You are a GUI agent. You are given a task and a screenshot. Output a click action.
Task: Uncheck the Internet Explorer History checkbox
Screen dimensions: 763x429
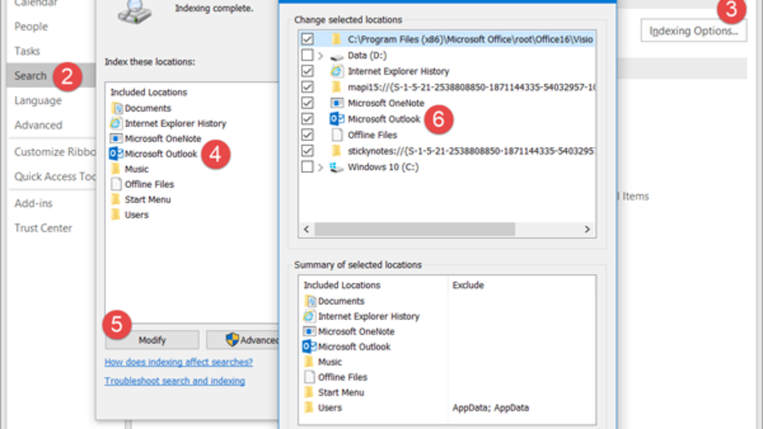pos(307,71)
